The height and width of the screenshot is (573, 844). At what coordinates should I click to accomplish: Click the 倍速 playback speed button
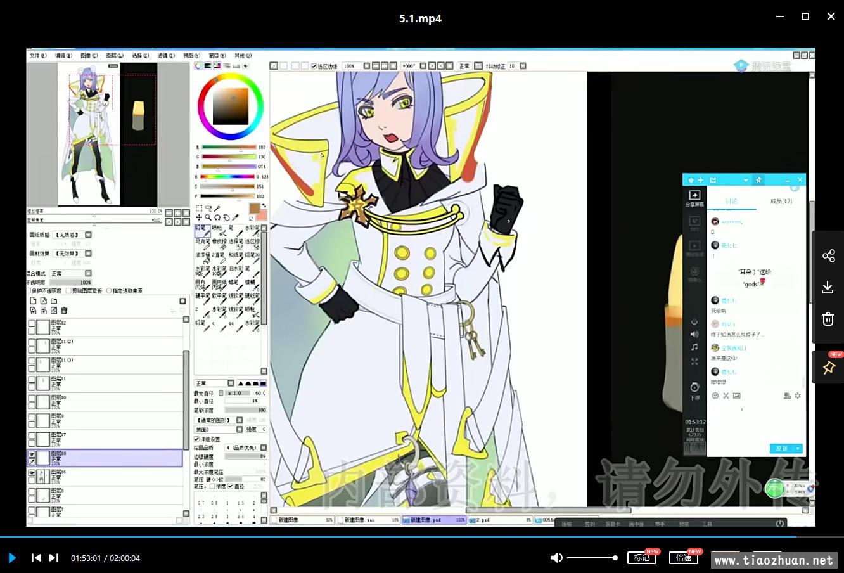683,558
